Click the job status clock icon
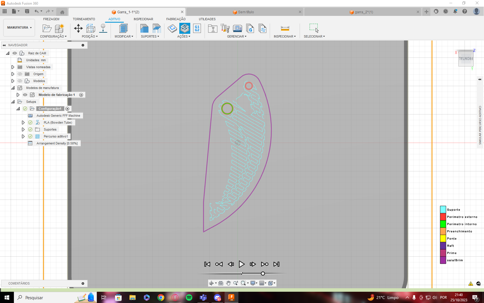The height and width of the screenshot is (303, 484). click(x=446, y=11)
